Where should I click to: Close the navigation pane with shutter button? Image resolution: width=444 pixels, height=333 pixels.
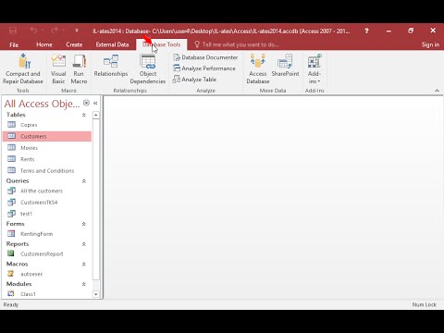[x=95, y=104]
